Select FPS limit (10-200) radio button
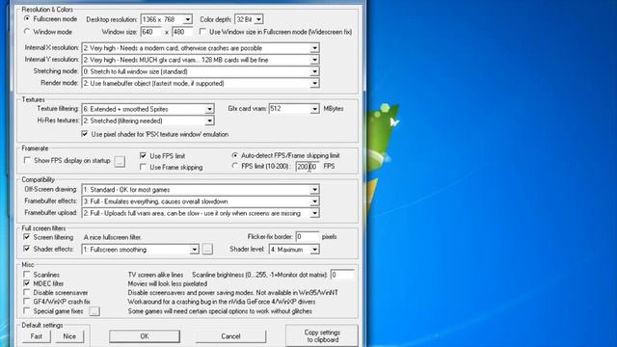 [x=235, y=166]
